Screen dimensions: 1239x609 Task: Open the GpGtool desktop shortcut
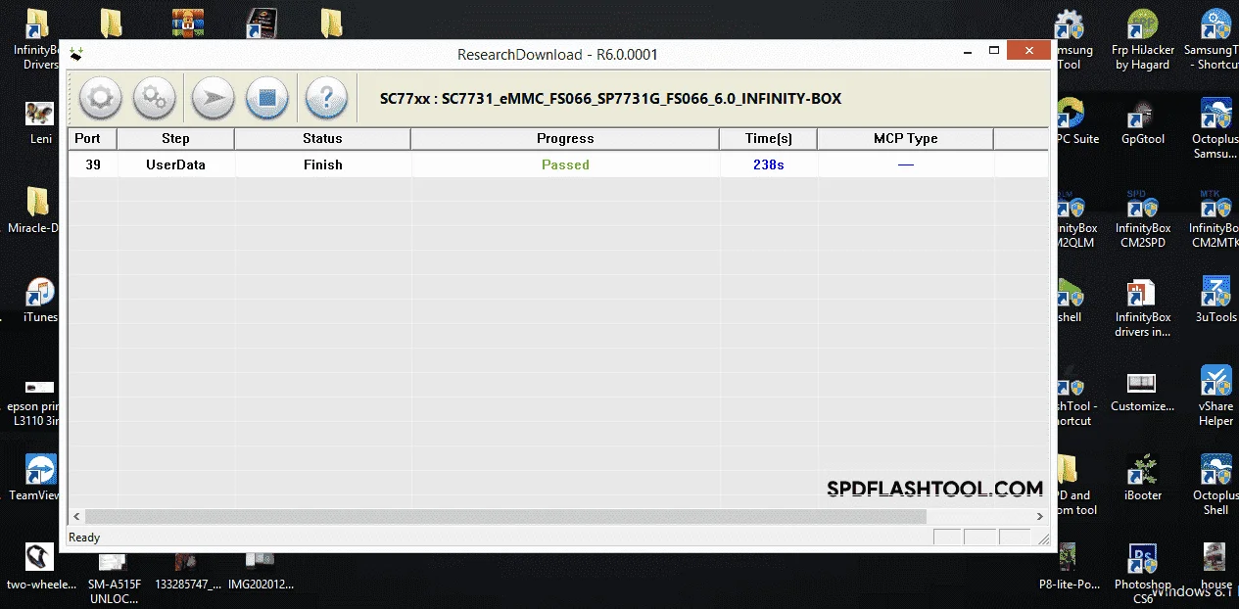coord(1142,121)
